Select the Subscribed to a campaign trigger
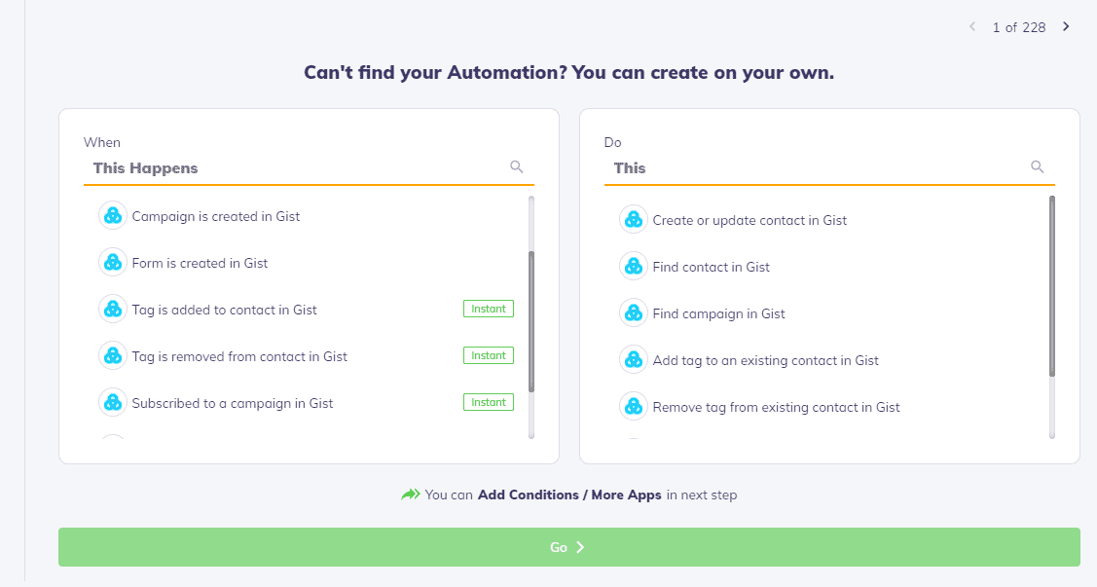The width and height of the screenshot is (1097, 587). pyautogui.click(x=232, y=402)
